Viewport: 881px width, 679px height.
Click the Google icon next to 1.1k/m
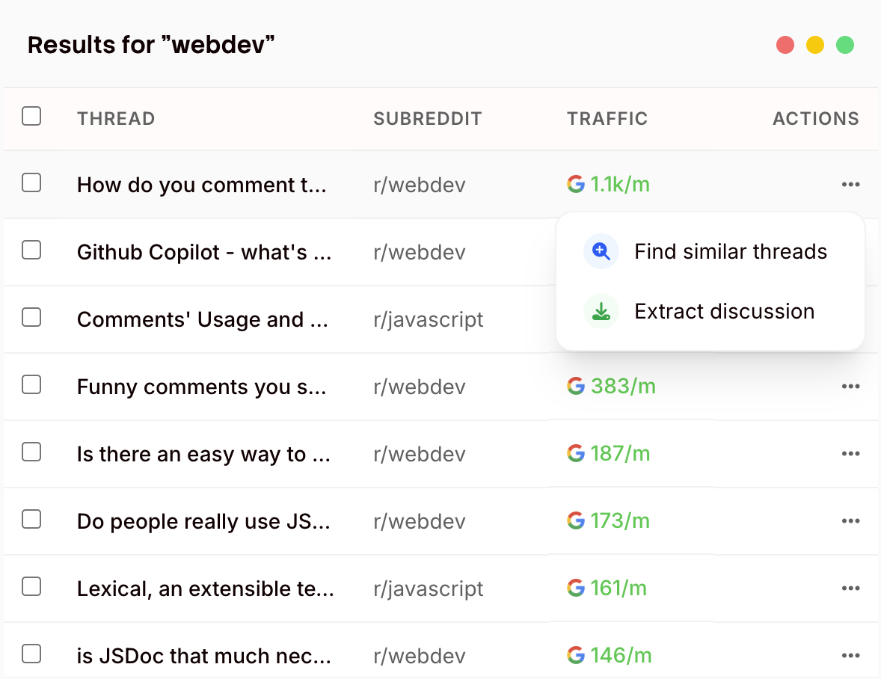point(575,184)
